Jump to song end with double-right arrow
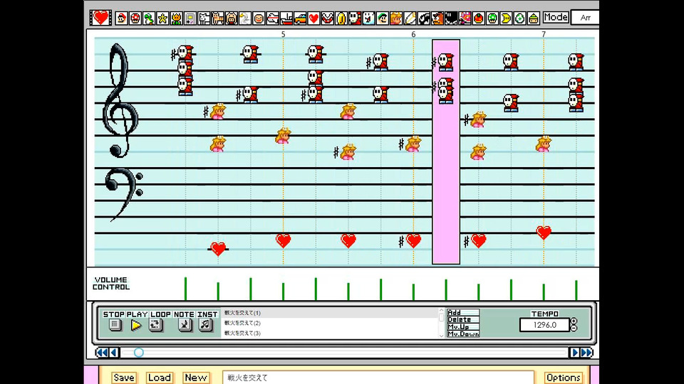 [586, 352]
